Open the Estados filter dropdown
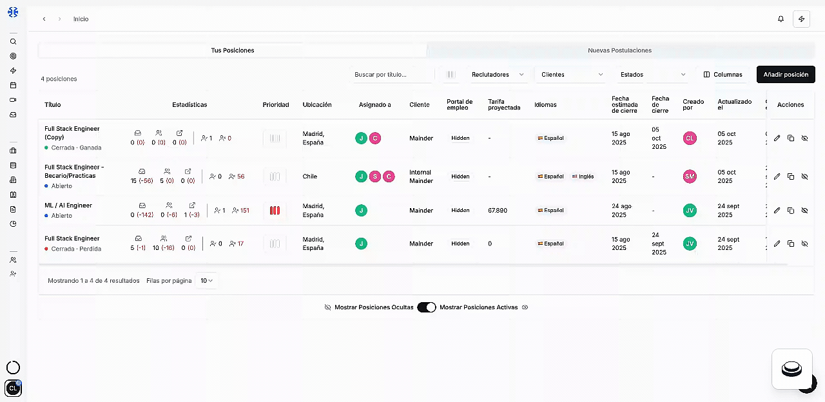Screen dimensions: 825x402 [x=652, y=75]
